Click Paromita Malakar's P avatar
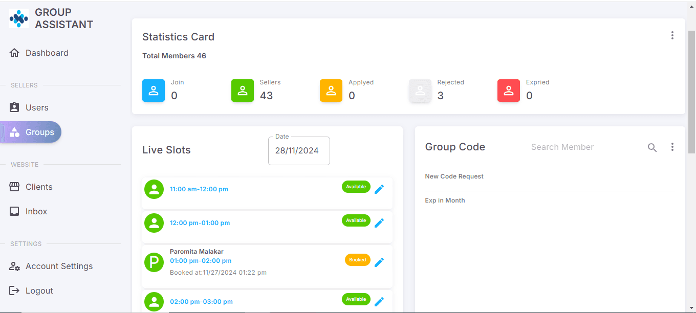The image size is (696, 313). point(154,262)
